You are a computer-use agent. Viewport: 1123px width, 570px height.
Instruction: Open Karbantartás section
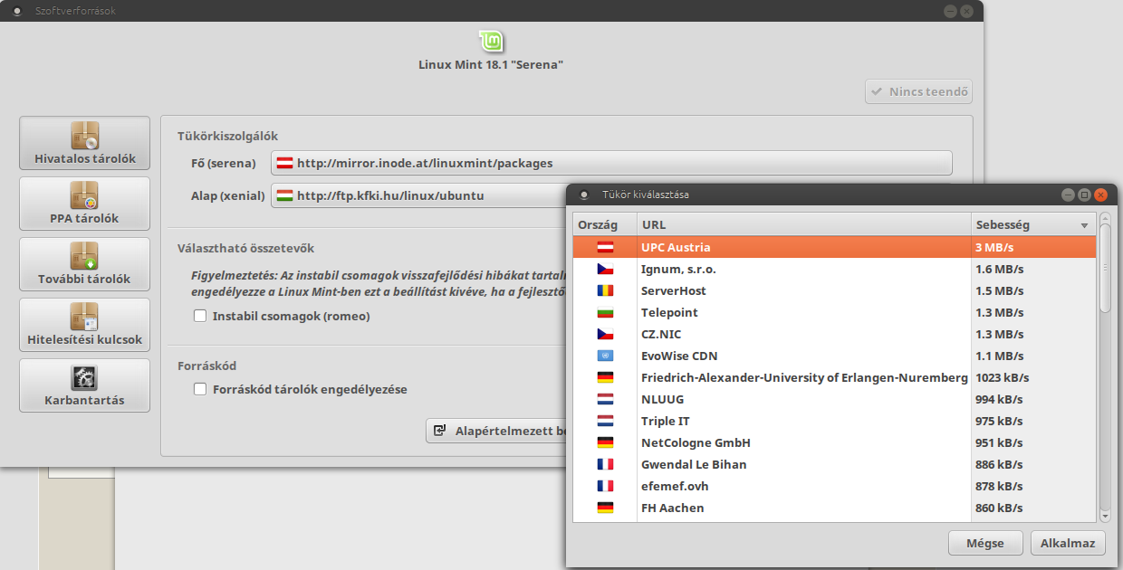pos(85,385)
